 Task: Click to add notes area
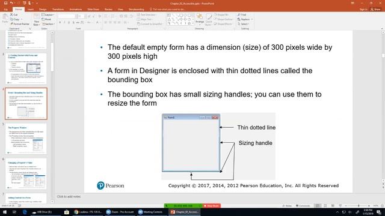coord(69,196)
